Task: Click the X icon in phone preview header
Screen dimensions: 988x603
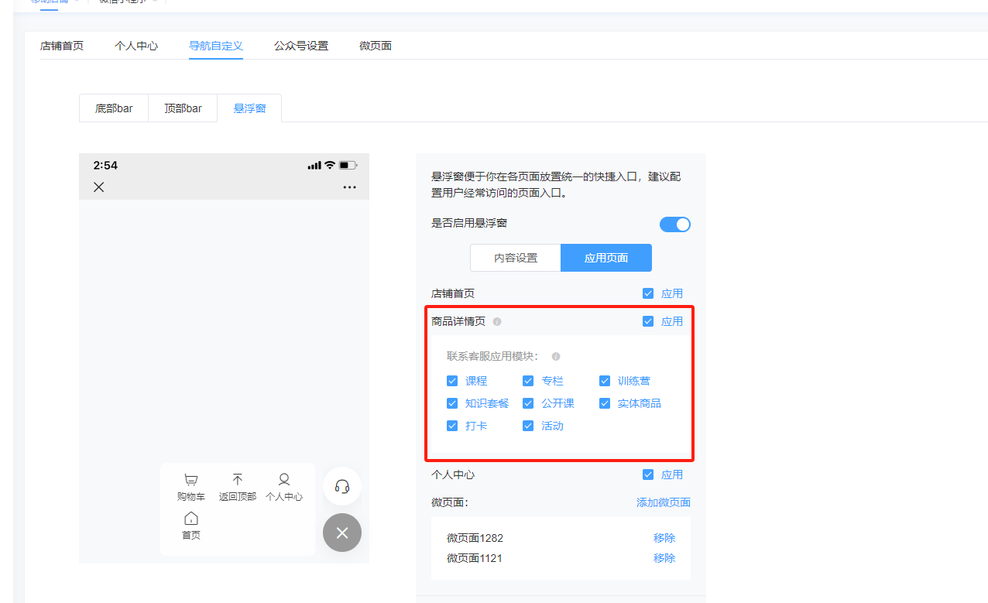Action: pos(99,187)
